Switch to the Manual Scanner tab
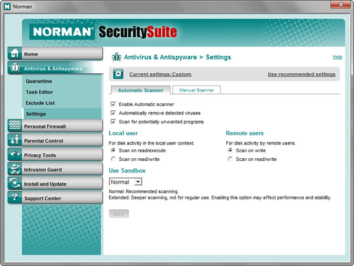 [197, 90]
